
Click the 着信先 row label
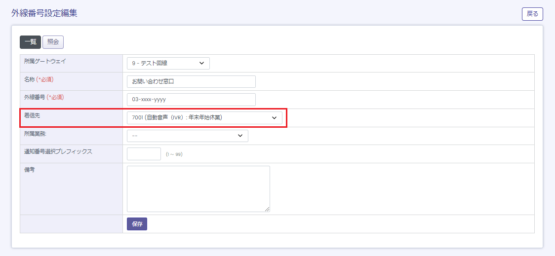[32, 115]
